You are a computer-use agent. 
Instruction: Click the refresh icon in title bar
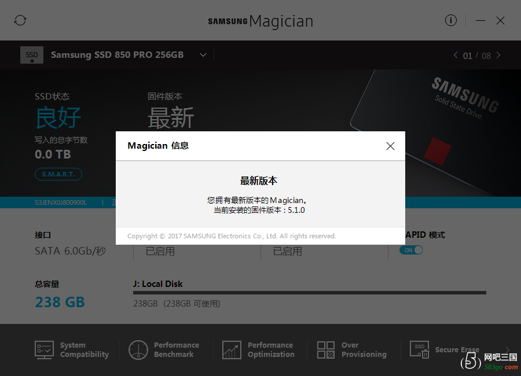coord(20,20)
